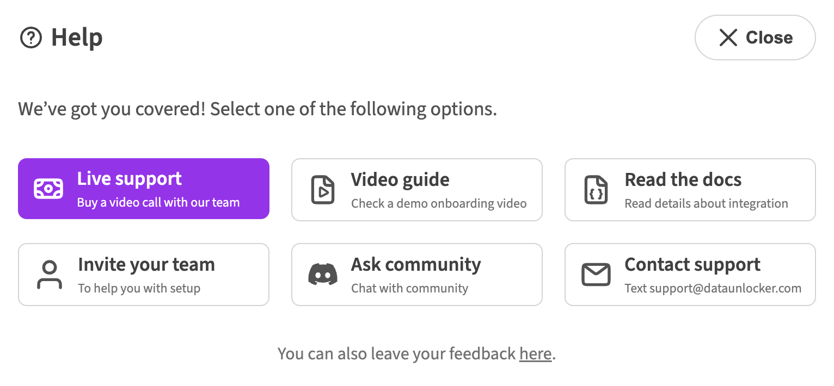This screenshot has height=386, width=834.
Task: Choose the Contact support option
Action: pos(690,275)
